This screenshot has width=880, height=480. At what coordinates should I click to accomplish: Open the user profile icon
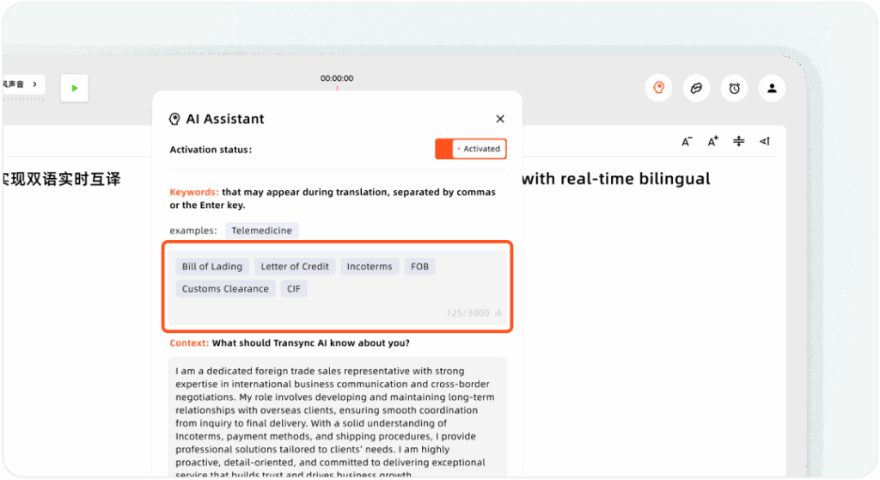coord(772,88)
